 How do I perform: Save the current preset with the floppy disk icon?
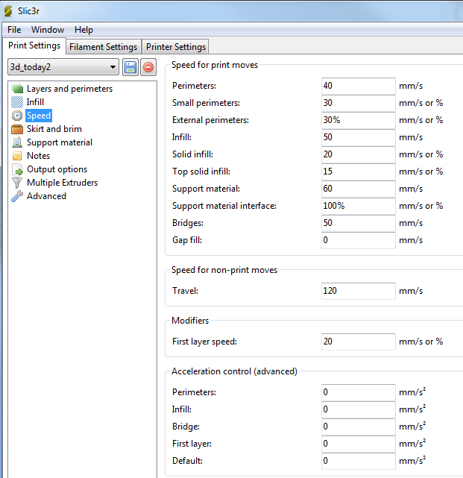pyautogui.click(x=130, y=67)
